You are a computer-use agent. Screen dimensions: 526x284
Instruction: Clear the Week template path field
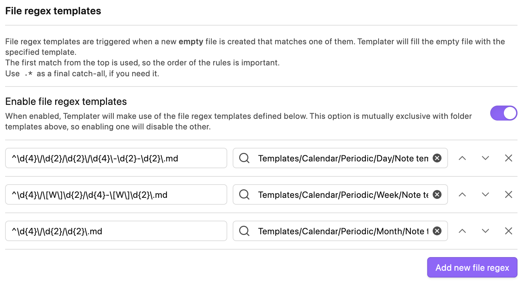437,194
